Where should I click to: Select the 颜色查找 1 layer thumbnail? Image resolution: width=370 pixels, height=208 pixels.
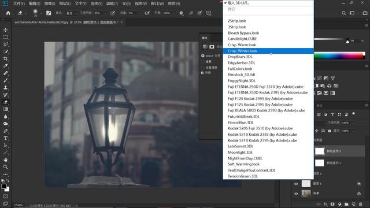tap(320, 163)
